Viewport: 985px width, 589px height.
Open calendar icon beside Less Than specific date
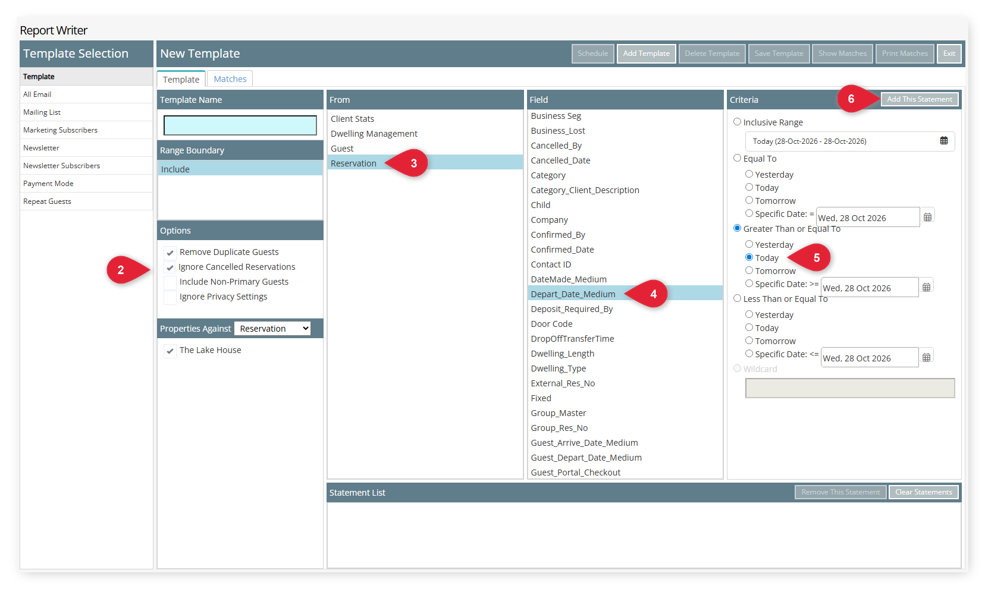(926, 357)
